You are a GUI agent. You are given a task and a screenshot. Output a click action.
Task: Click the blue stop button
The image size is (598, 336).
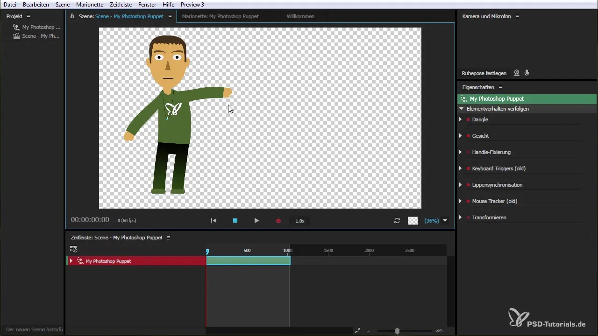pyautogui.click(x=235, y=221)
